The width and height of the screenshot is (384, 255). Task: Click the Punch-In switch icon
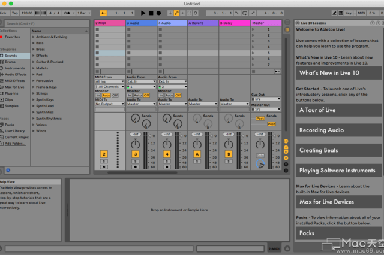[237, 13]
